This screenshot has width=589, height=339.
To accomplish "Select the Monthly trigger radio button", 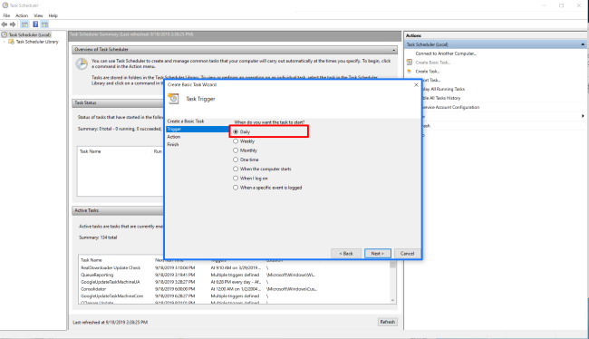I will [236, 150].
